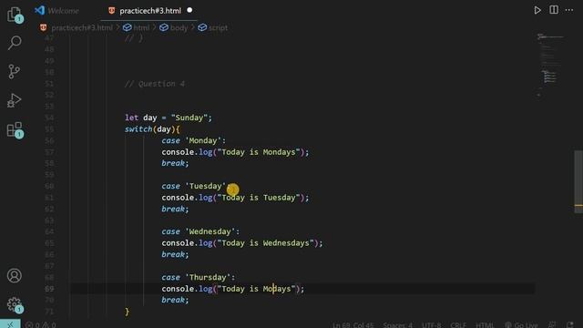Open the Extensions view

(15, 129)
